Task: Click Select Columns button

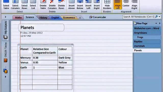Action: [x=15, y=5]
